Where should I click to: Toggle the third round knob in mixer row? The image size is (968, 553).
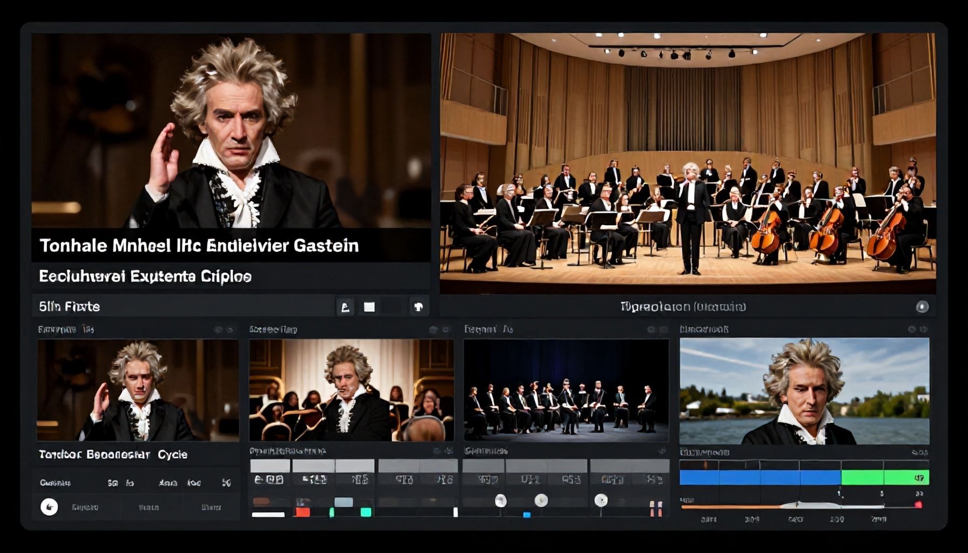[601, 501]
